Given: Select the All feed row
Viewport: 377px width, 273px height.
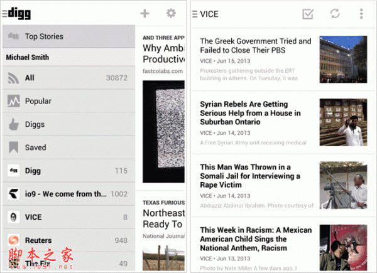Looking at the screenshot, I should [x=68, y=78].
